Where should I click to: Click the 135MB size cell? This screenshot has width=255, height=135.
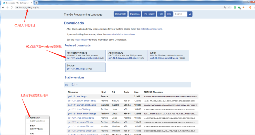coord(137,131)
